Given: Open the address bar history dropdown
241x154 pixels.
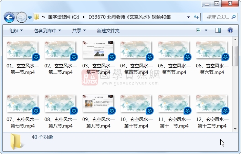Looking at the screenshot, I should [x=188, y=17].
